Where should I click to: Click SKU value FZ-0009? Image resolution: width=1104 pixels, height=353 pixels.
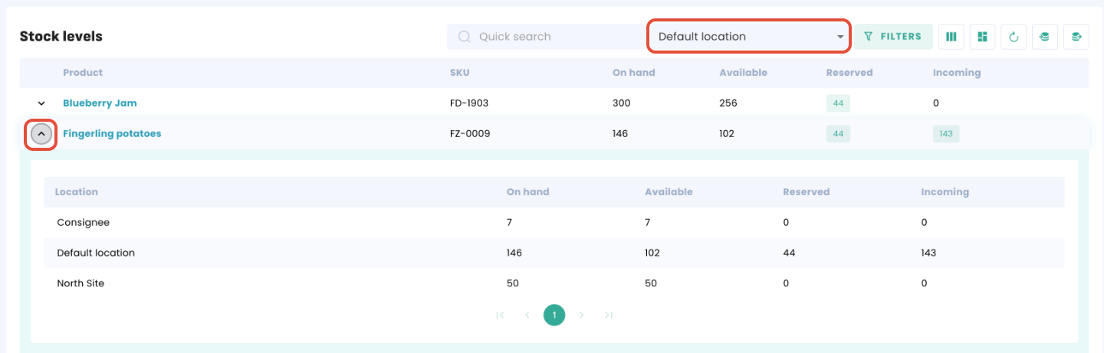point(470,134)
